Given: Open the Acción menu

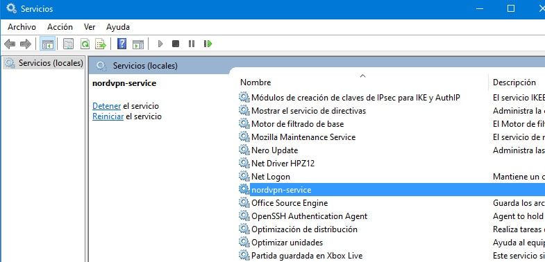Looking at the screenshot, I should (60, 27).
